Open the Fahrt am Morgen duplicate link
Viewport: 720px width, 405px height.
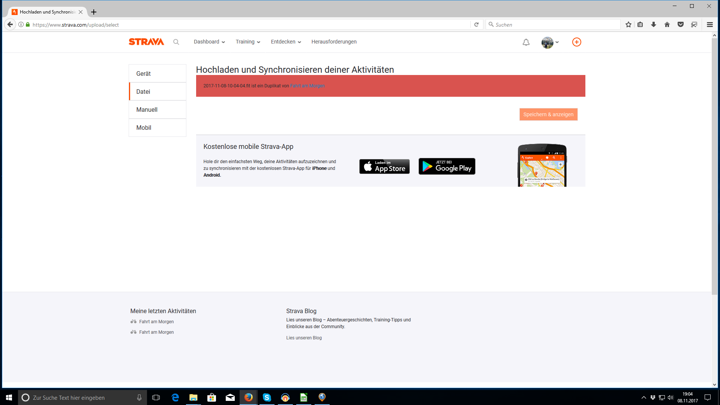pyautogui.click(x=307, y=86)
